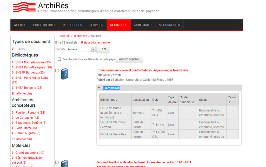Filter by Perret, Auguste (5)

[28, 133]
